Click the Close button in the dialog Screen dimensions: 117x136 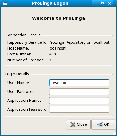78,124
